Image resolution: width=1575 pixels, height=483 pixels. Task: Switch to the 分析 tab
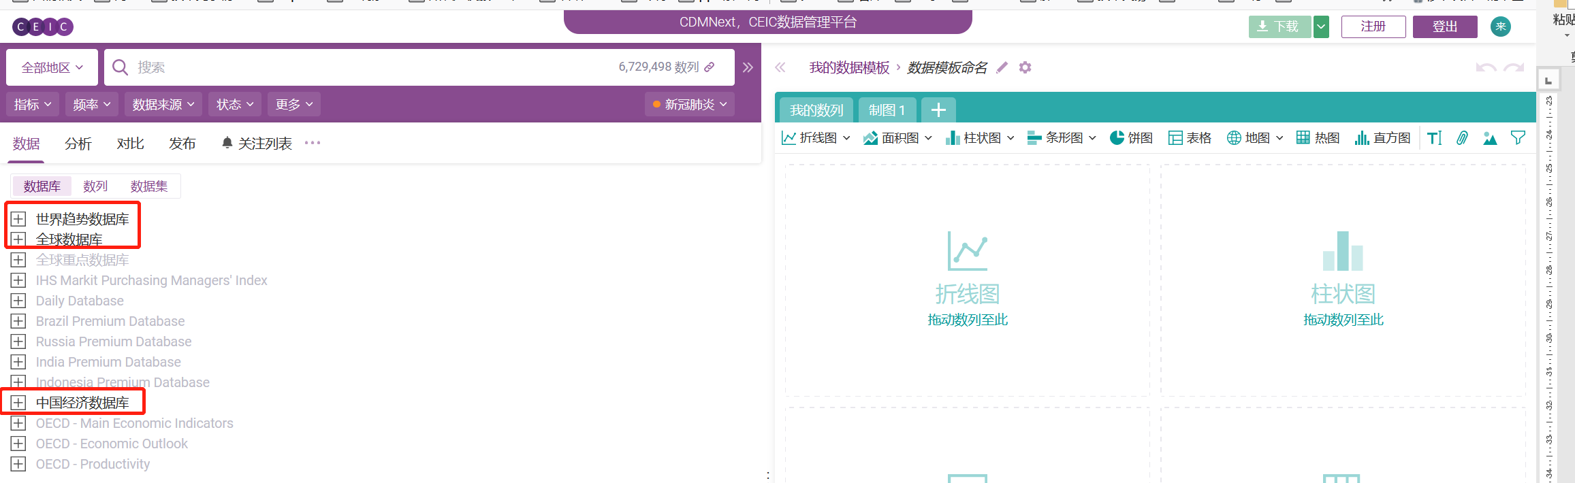coord(78,144)
